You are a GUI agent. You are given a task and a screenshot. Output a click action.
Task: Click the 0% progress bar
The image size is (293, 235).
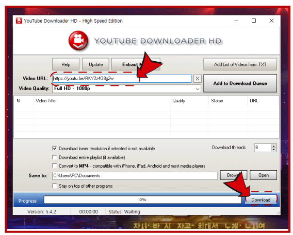(143, 200)
